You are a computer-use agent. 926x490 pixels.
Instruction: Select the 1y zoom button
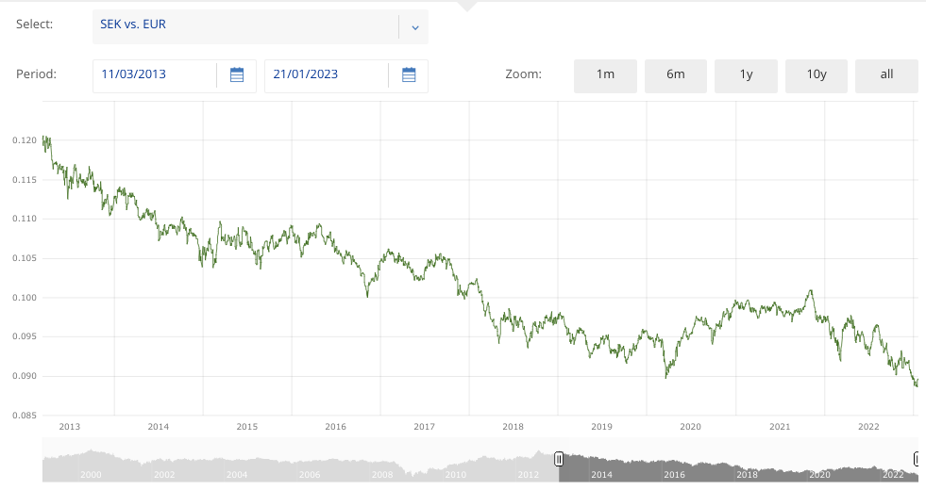[x=746, y=75]
